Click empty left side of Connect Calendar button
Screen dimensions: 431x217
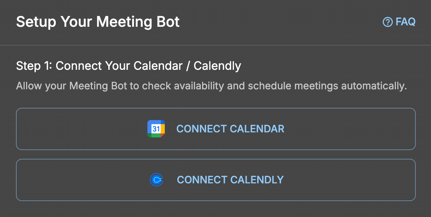coord(72,129)
